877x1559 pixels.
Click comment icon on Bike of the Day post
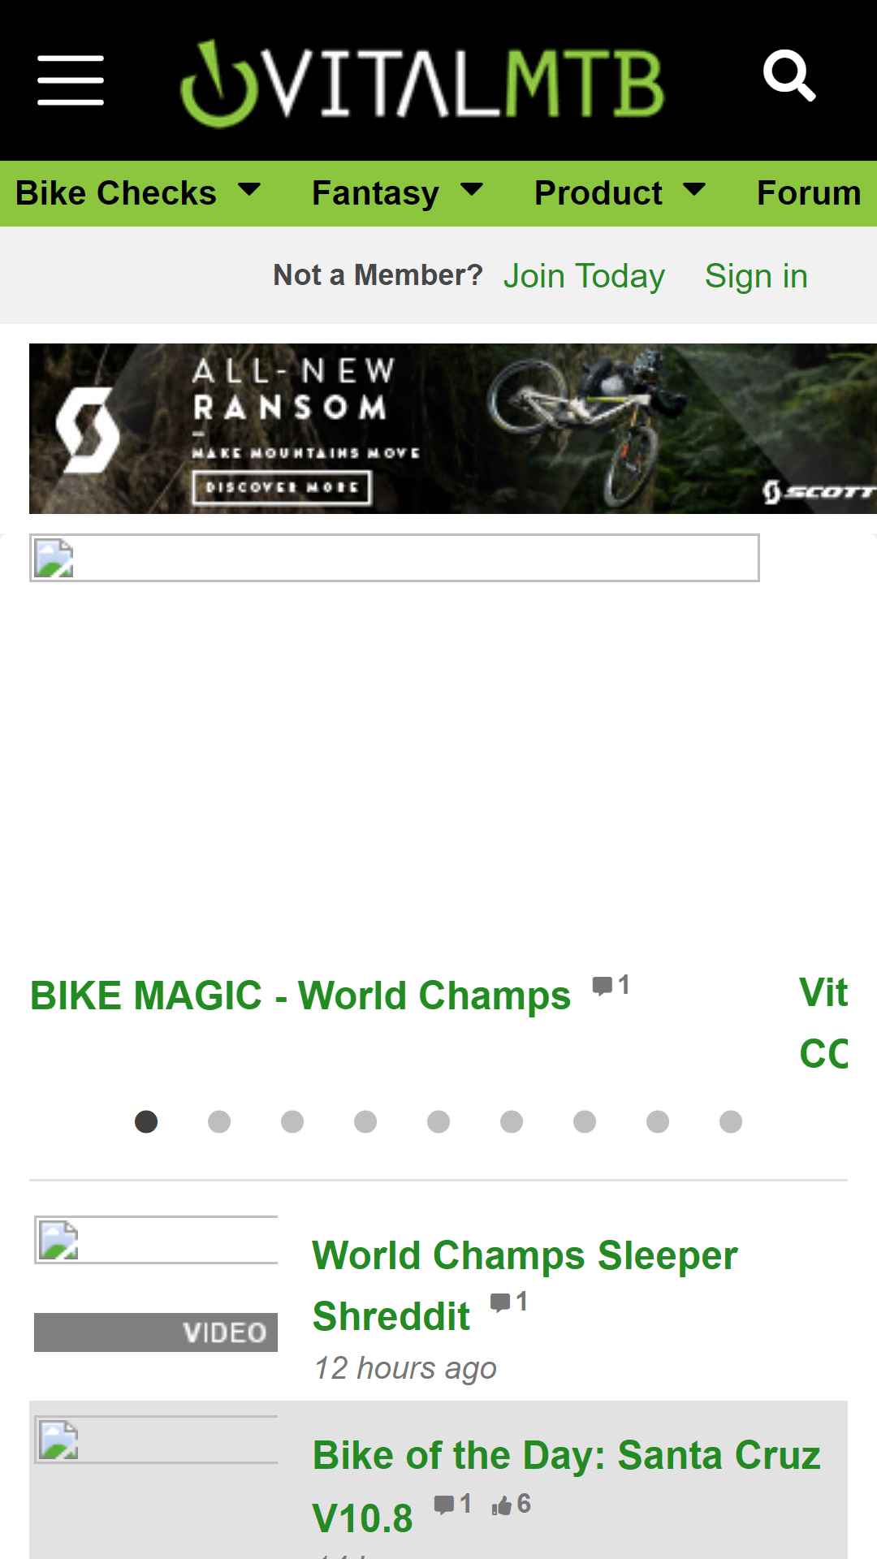(444, 1505)
